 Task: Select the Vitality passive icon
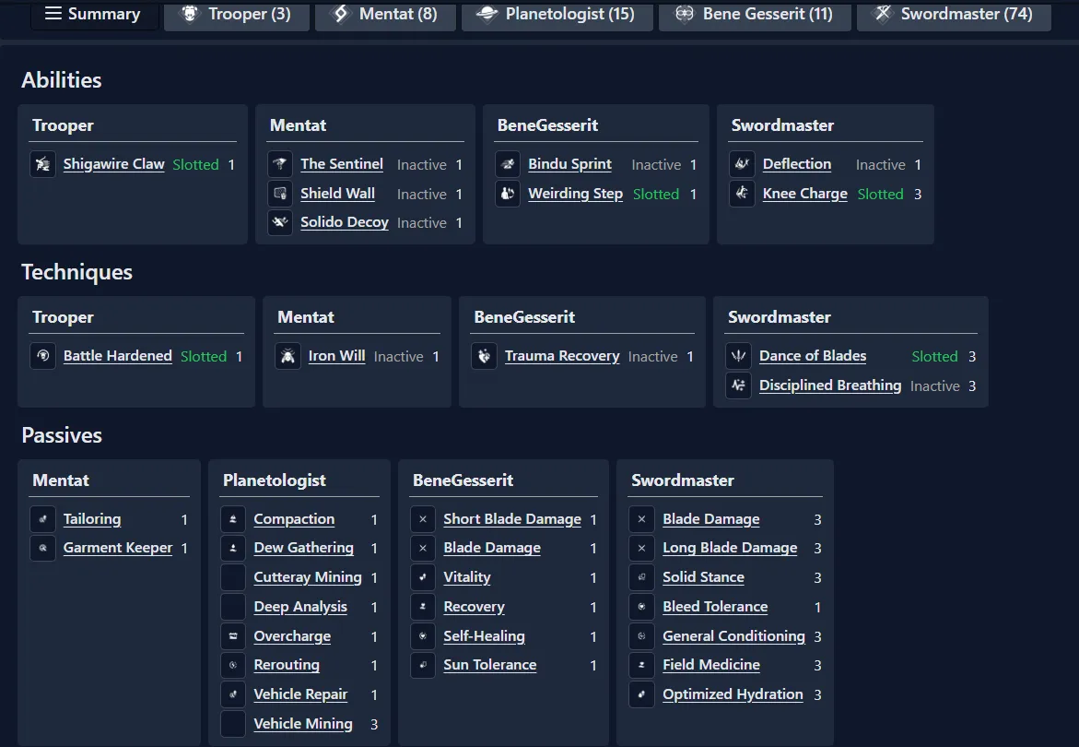(423, 578)
